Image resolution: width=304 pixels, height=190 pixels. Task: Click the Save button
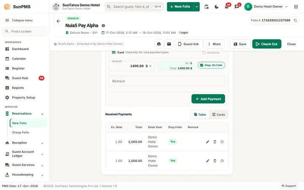coord(240,44)
